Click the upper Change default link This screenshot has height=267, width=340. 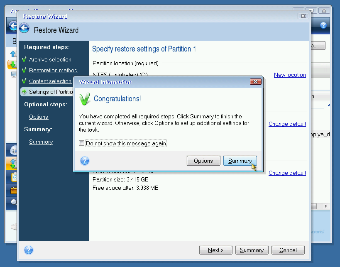pyautogui.click(x=287, y=124)
